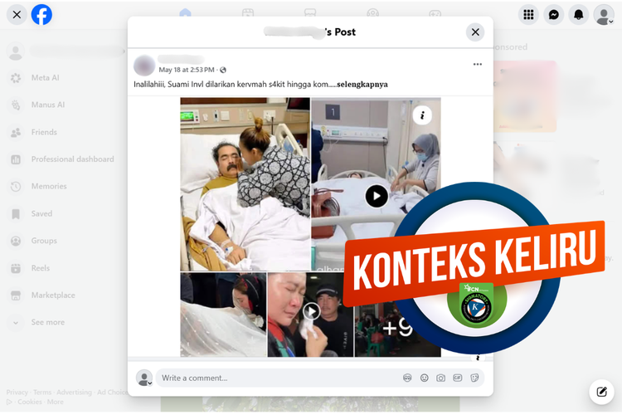Play the nurse hospital room video
The height and width of the screenshot is (415, 622).
tap(377, 196)
